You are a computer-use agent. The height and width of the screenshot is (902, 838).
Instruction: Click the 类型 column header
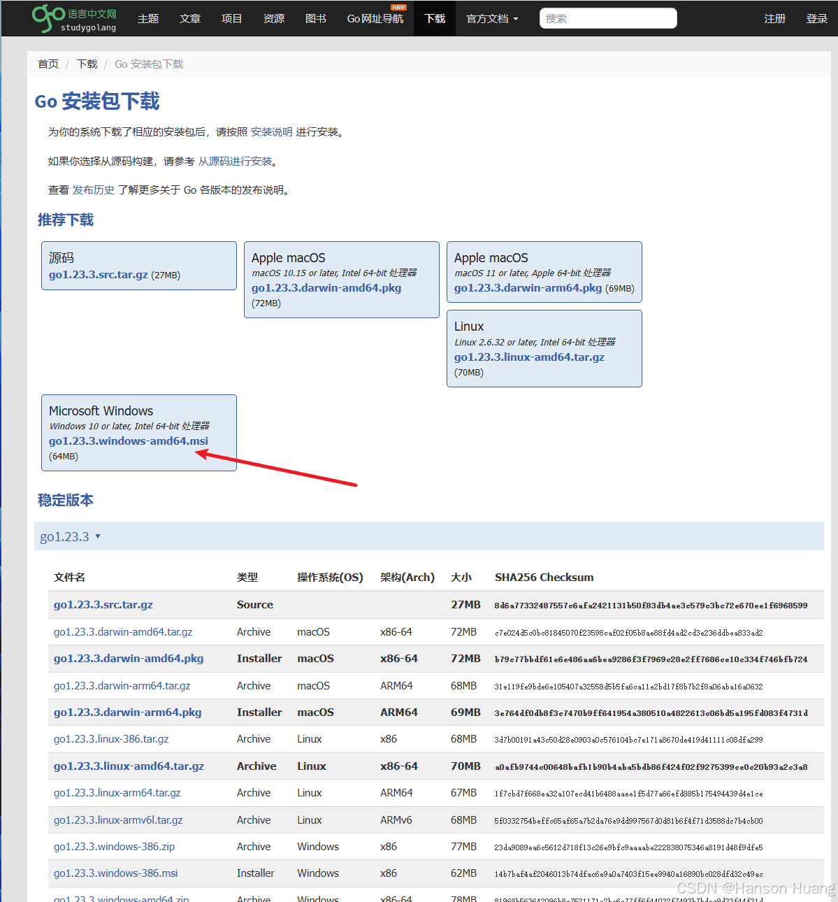pyautogui.click(x=247, y=578)
